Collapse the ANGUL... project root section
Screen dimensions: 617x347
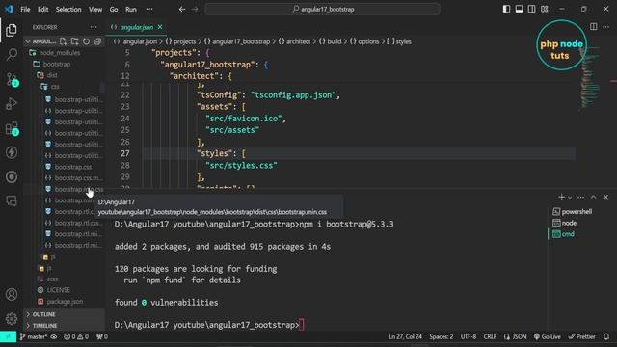tap(40, 41)
